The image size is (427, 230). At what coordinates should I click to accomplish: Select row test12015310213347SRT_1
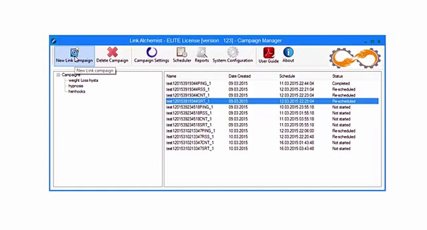272,149
